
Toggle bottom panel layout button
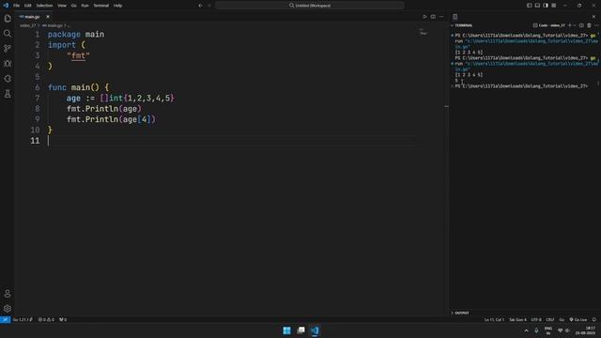[x=537, y=6]
